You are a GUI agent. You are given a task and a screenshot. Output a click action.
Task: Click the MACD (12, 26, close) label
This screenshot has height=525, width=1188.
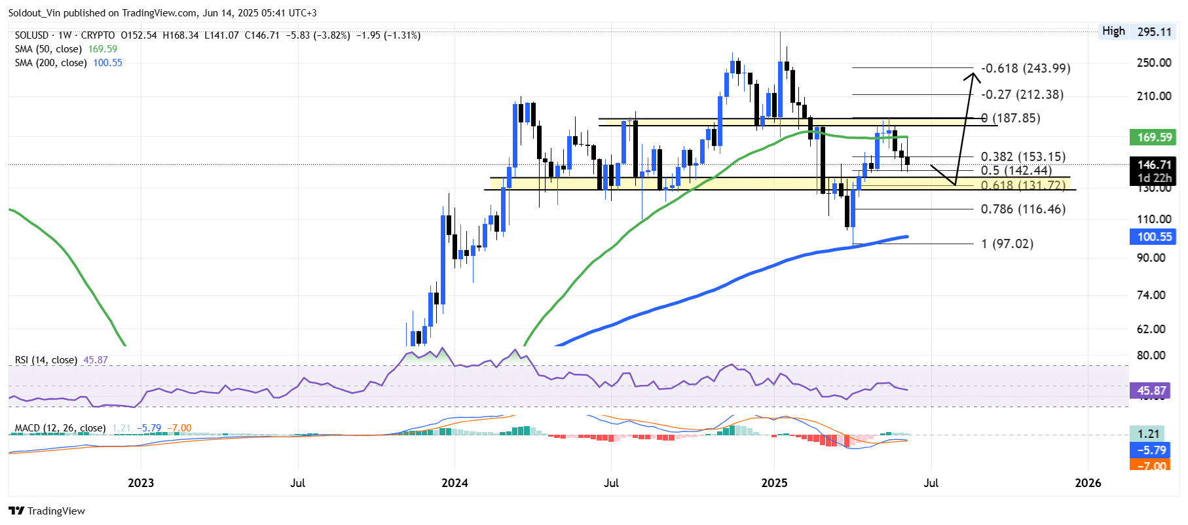60,428
